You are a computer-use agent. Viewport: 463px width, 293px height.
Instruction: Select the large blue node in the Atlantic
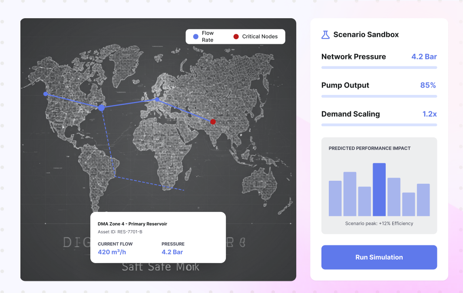101,107
